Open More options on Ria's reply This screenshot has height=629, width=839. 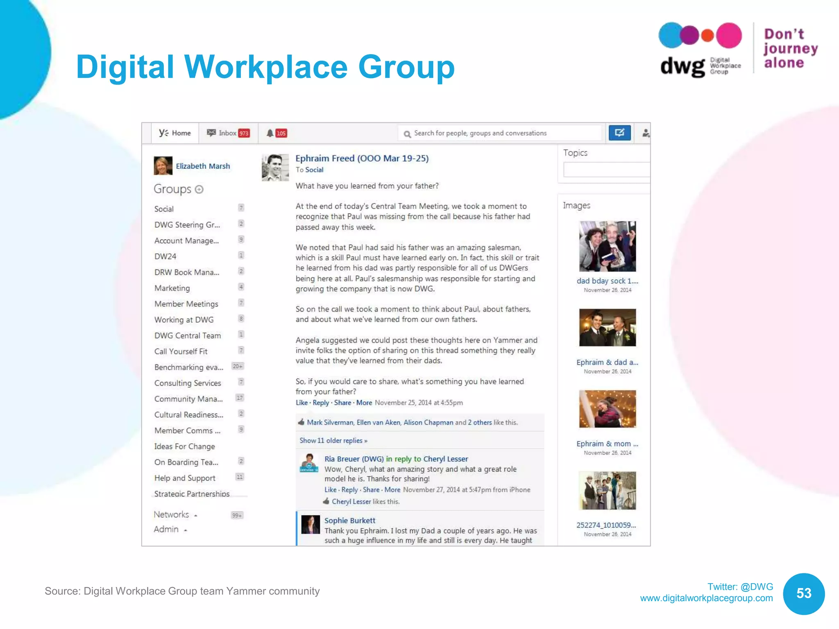[392, 490]
